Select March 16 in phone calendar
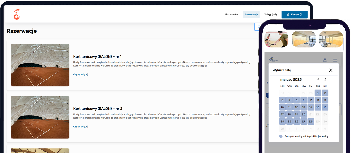The height and width of the screenshot is (153, 351). [325, 107]
